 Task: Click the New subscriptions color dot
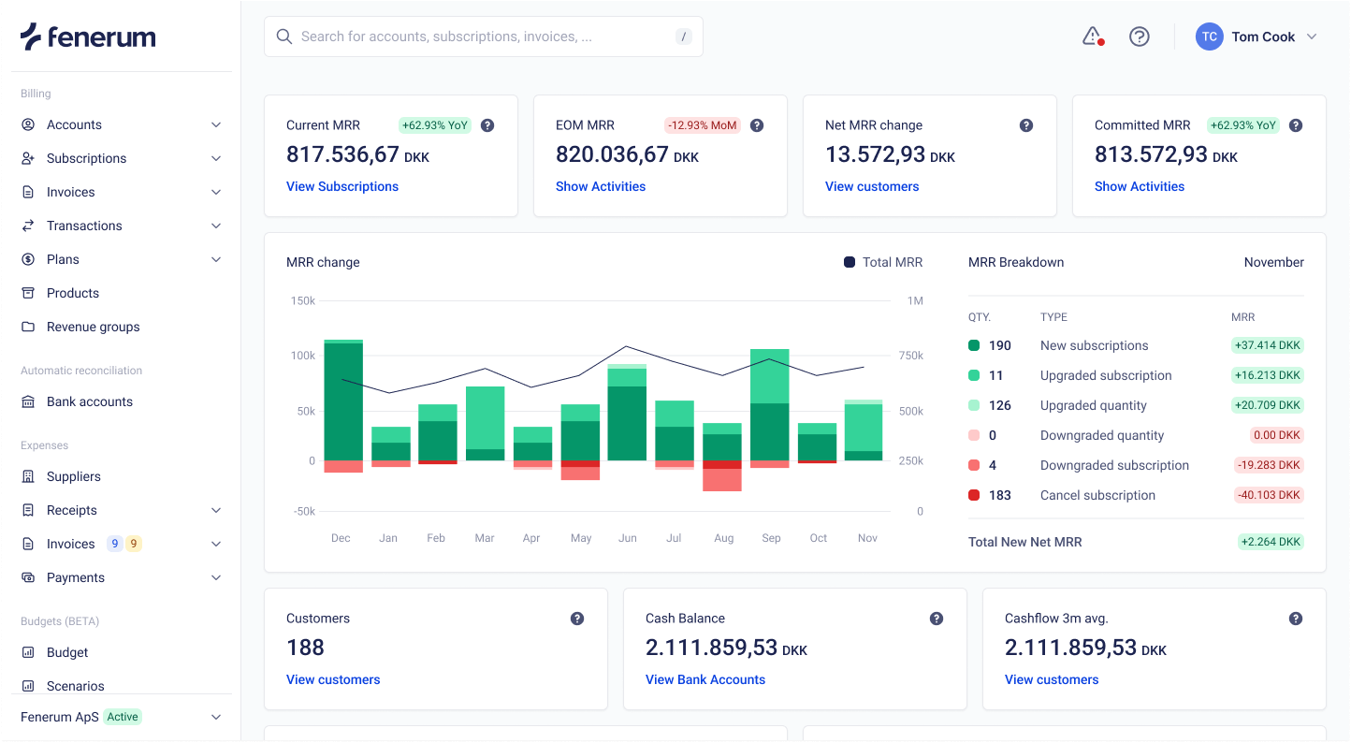(974, 345)
